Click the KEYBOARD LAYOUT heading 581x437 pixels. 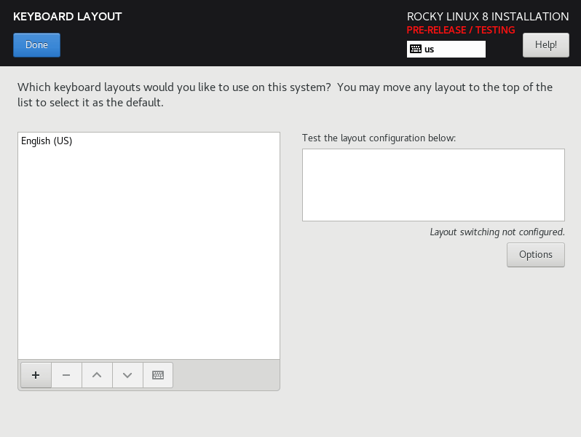coord(68,17)
